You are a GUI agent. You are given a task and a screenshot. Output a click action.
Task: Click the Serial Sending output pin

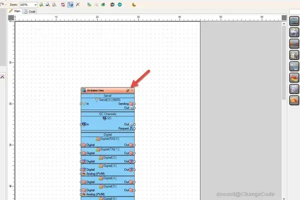click(x=135, y=104)
